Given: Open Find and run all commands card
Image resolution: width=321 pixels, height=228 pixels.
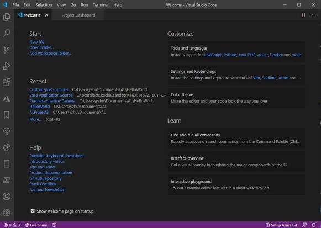Looking at the screenshot, I should tap(236, 138).
